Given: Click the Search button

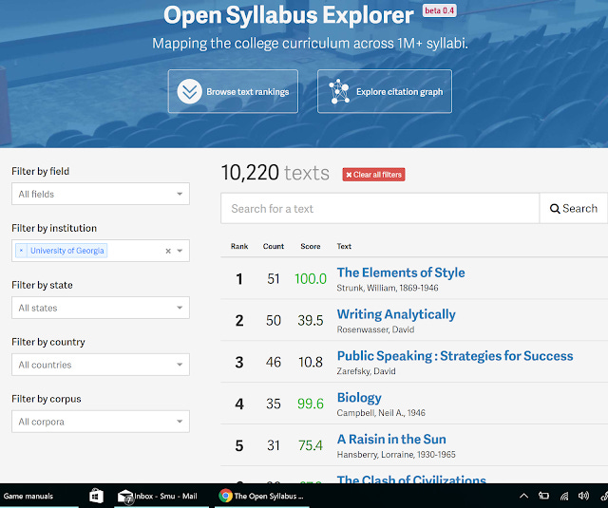Looking at the screenshot, I should click(x=574, y=209).
